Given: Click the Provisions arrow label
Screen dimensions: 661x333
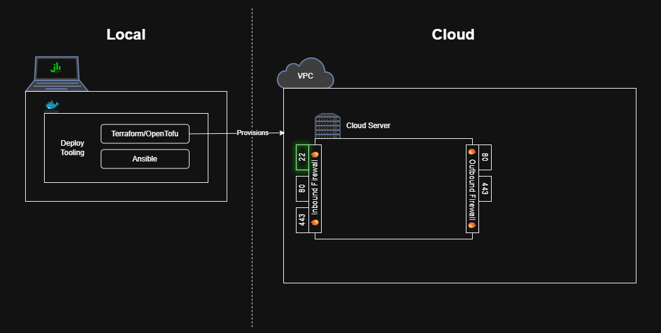Looking at the screenshot, I should pos(252,133).
